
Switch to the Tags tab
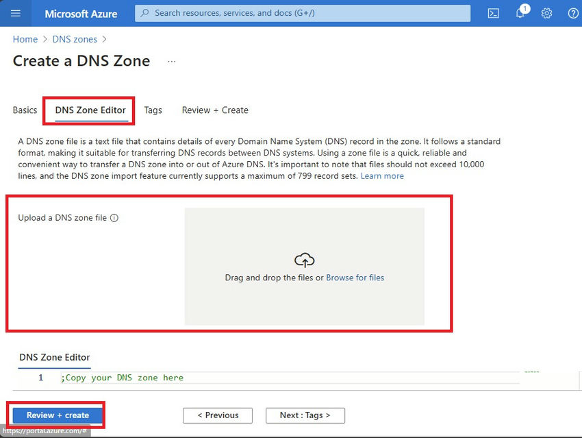(x=153, y=110)
